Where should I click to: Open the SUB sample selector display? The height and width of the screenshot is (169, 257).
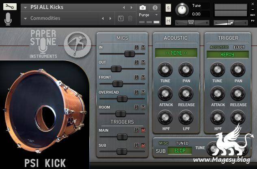pyautogui.click(x=180, y=151)
